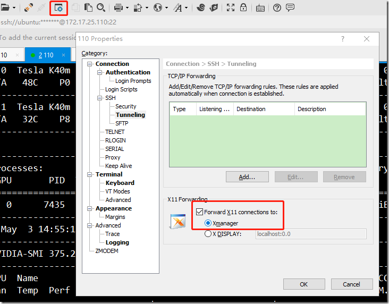Select Login Scripts in category tree
Screen dimensions: 389x304
click(121, 89)
